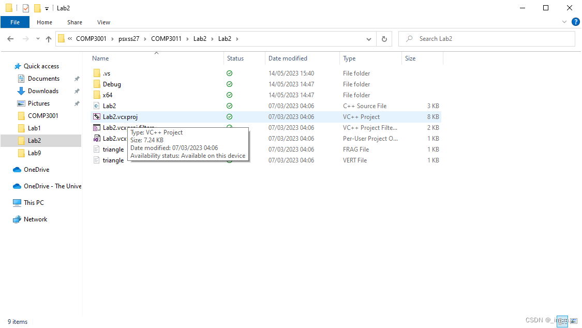The height and width of the screenshot is (328, 582).
Task: Select the Lab2 C++ source file icon
Action: point(97,106)
